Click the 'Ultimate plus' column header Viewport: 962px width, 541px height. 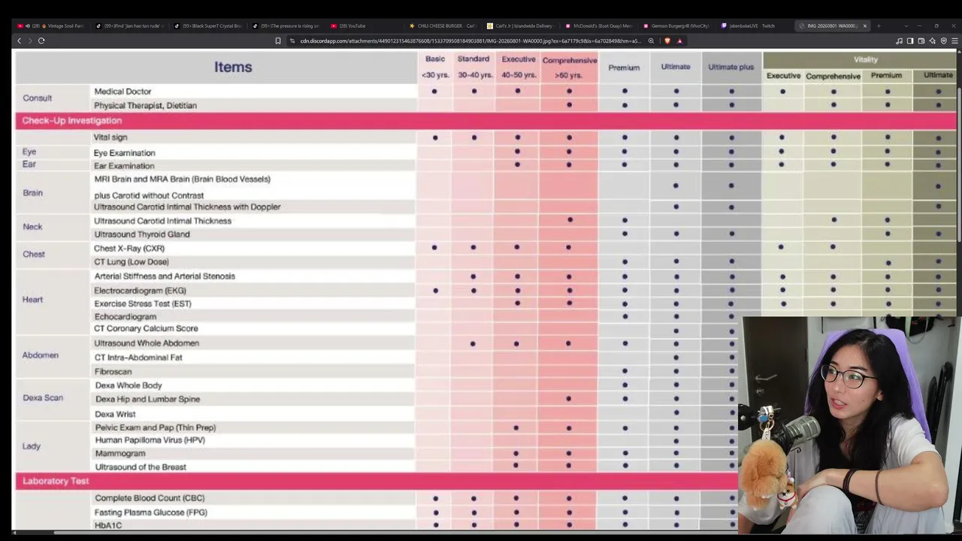(x=731, y=67)
